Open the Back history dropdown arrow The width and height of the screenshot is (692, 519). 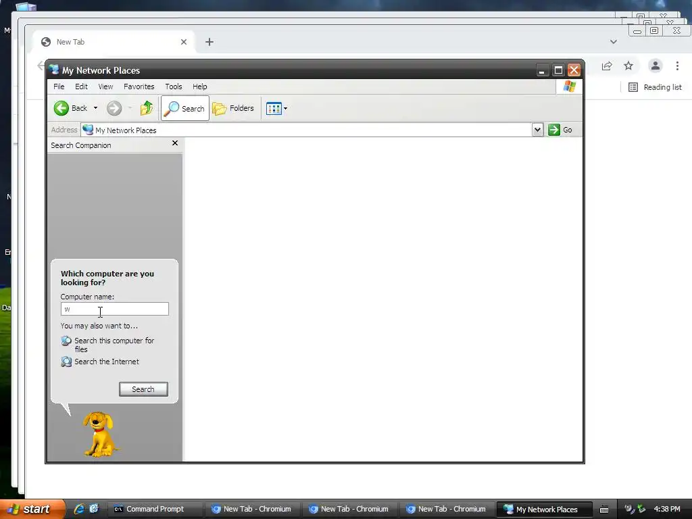pyautogui.click(x=95, y=108)
